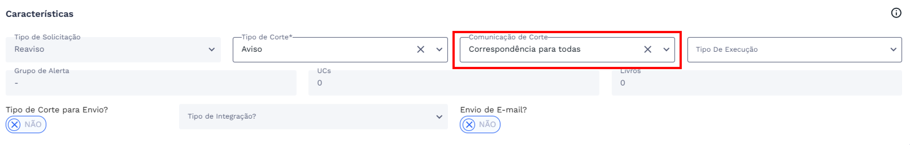Click the Livros field
This screenshot has width=910, height=145.
click(x=756, y=83)
